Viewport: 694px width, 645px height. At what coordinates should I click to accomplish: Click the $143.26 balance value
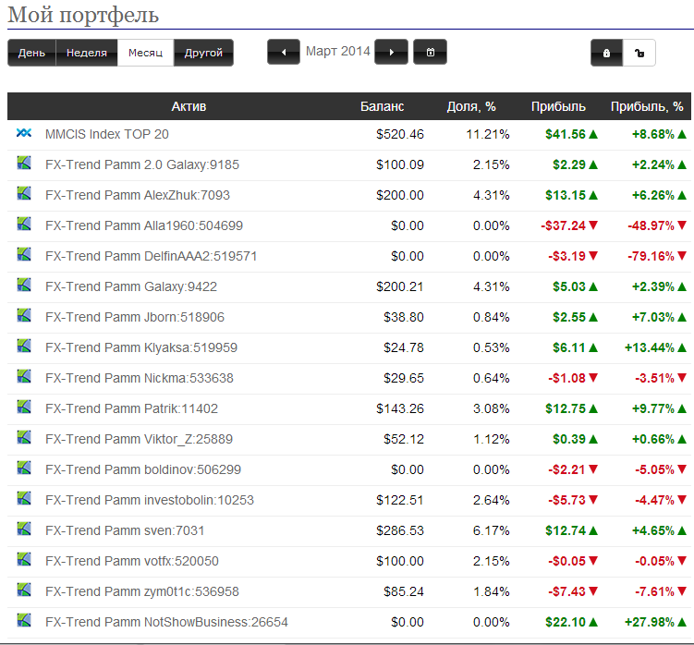[400, 409]
